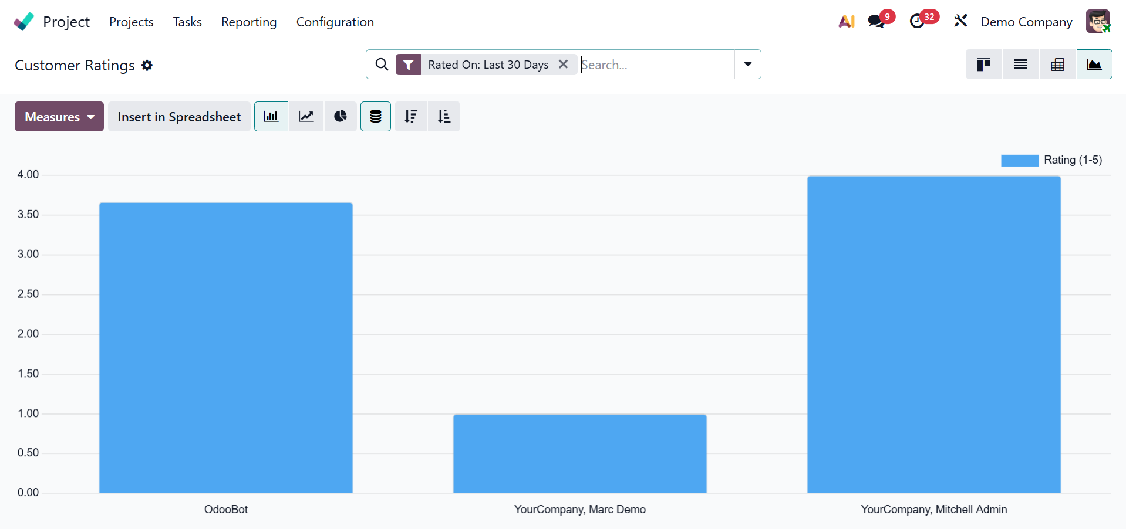Click the filter funnel icon
Image resolution: width=1126 pixels, height=529 pixels.
(408, 65)
